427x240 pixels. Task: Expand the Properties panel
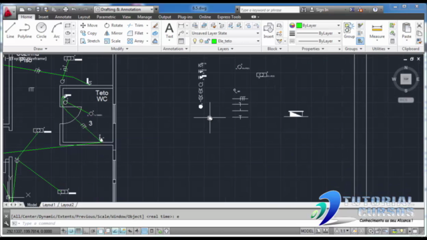pos(313,49)
